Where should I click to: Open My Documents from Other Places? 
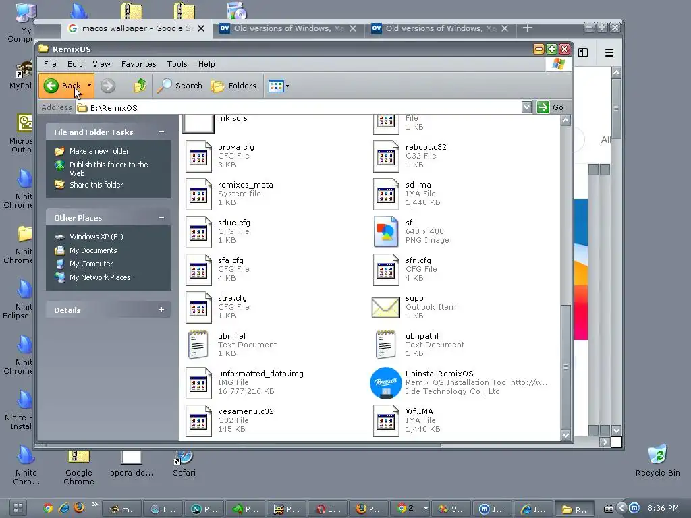[x=93, y=251]
